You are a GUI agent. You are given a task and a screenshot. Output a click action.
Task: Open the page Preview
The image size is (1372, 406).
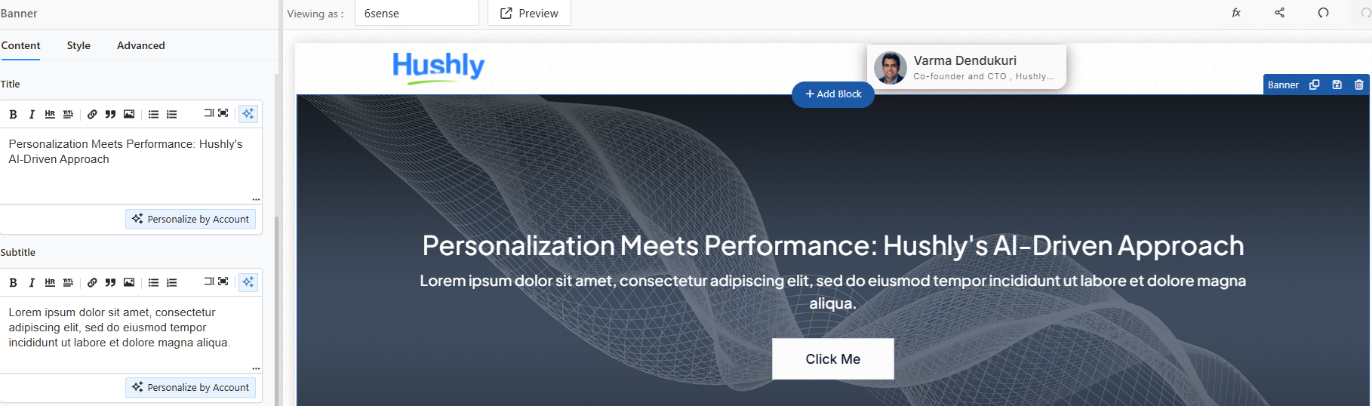pos(529,13)
